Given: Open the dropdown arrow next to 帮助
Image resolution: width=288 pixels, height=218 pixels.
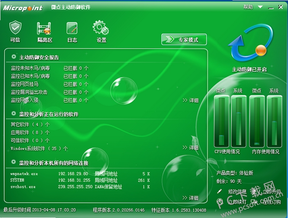Looking at the screenshot, I should (x=260, y=7).
